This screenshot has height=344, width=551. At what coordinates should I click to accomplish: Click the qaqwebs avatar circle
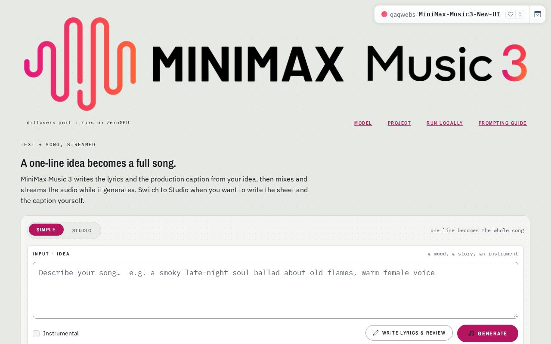tap(384, 14)
